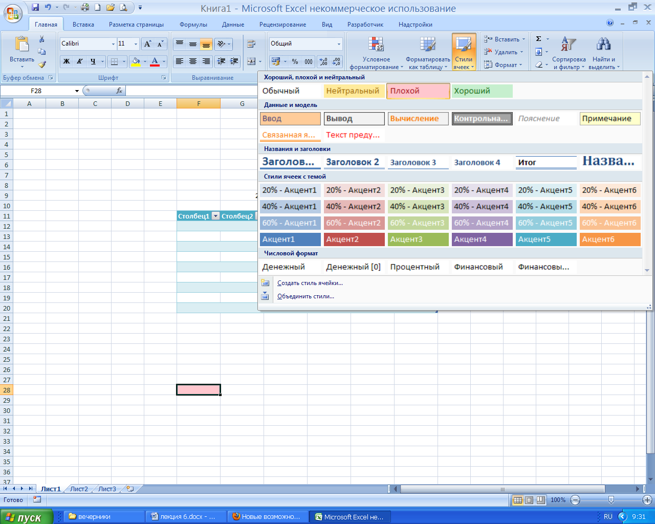Screen dimensions: 655x524
Task: Click Стили ячеек button
Action: tap(464, 53)
